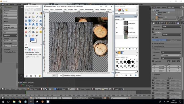Toggle visibility eye of tronco.jpg layer
Viewport: 184px width, 104px height.
[x=117, y=28]
